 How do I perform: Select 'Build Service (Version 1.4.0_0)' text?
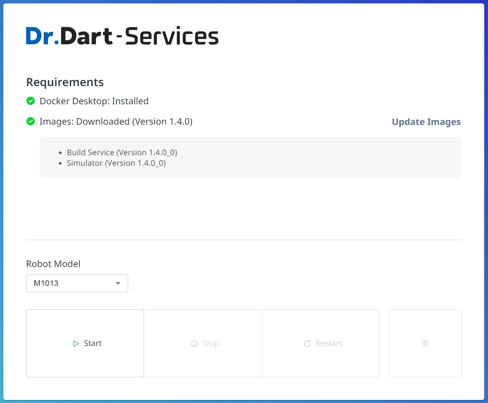click(x=122, y=153)
